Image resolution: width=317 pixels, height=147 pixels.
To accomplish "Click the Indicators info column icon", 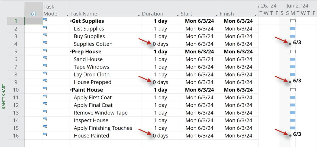I will [x=34, y=14].
